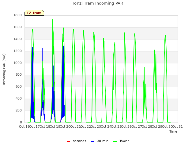
Task: Select the 'seconds' legend label
Action: tap(80, 141)
